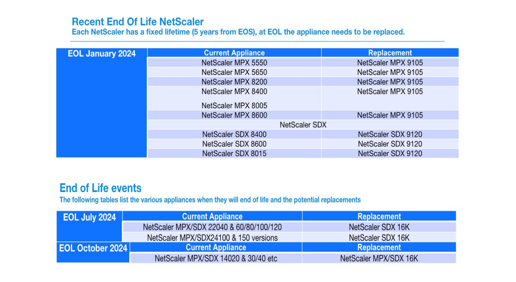Click the "NetScaler MPX/SDX 16K" replacement cell

click(379, 258)
